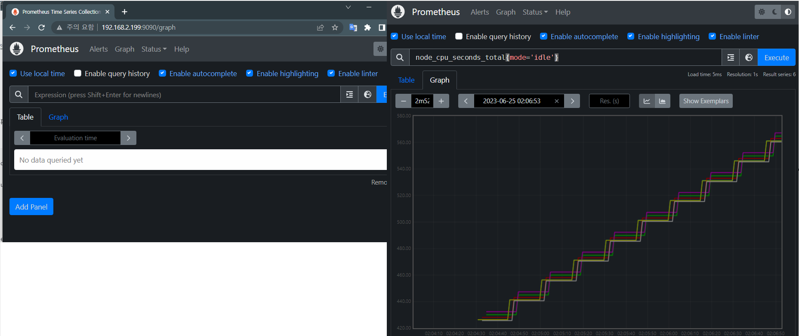799x336 pixels.
Task: Click the search icon beside the node_cpu_seconds_total query
Action: point(400,57)
